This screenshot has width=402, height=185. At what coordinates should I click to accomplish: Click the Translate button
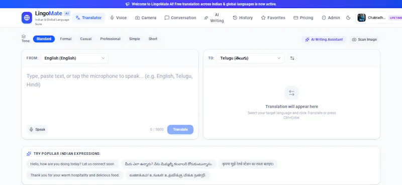point(180,130)
